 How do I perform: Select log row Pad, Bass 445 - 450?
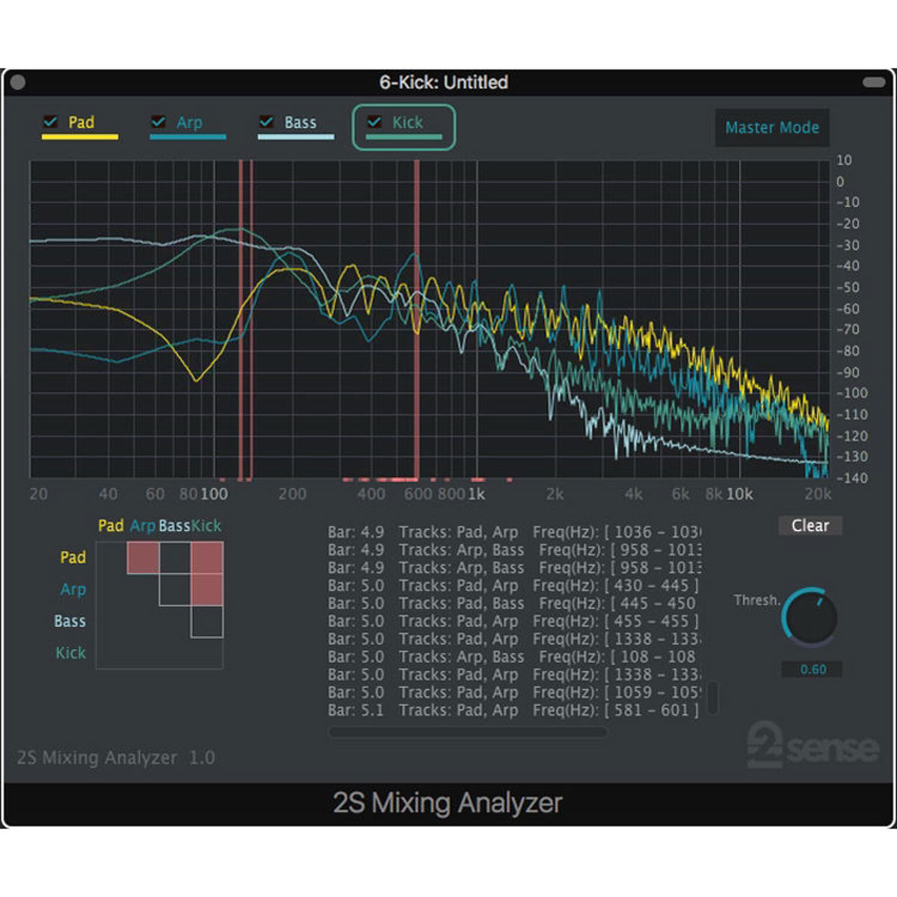pyautogui.click(x=514, y=603)
